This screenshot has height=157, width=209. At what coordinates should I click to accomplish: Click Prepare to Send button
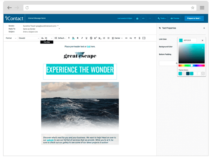(x=194, y=18)
